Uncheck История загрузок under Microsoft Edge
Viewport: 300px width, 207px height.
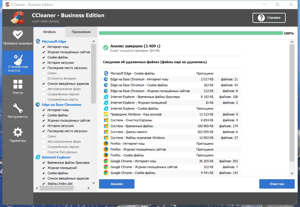(44, 63)
